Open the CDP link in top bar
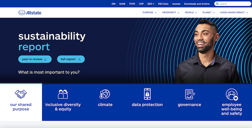Screen dimensions: 252x128 click(x=141, y=4)
